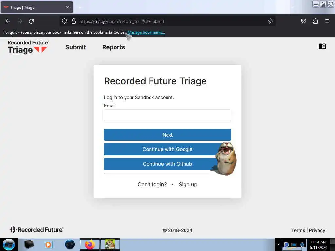The image size is (335, 251).
Task: Open the black box taskbar application
Action: (x=29, y=244)
